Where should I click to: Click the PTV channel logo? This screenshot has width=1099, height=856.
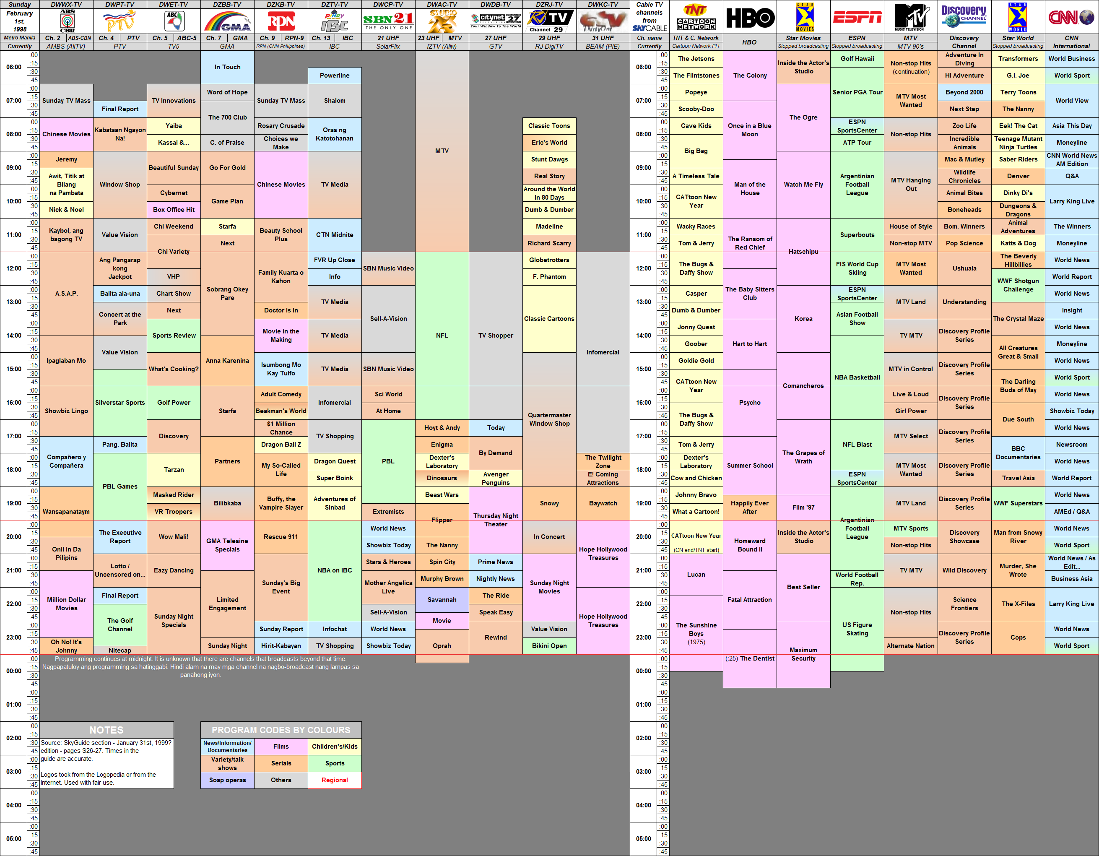click(x=120, y=21)
